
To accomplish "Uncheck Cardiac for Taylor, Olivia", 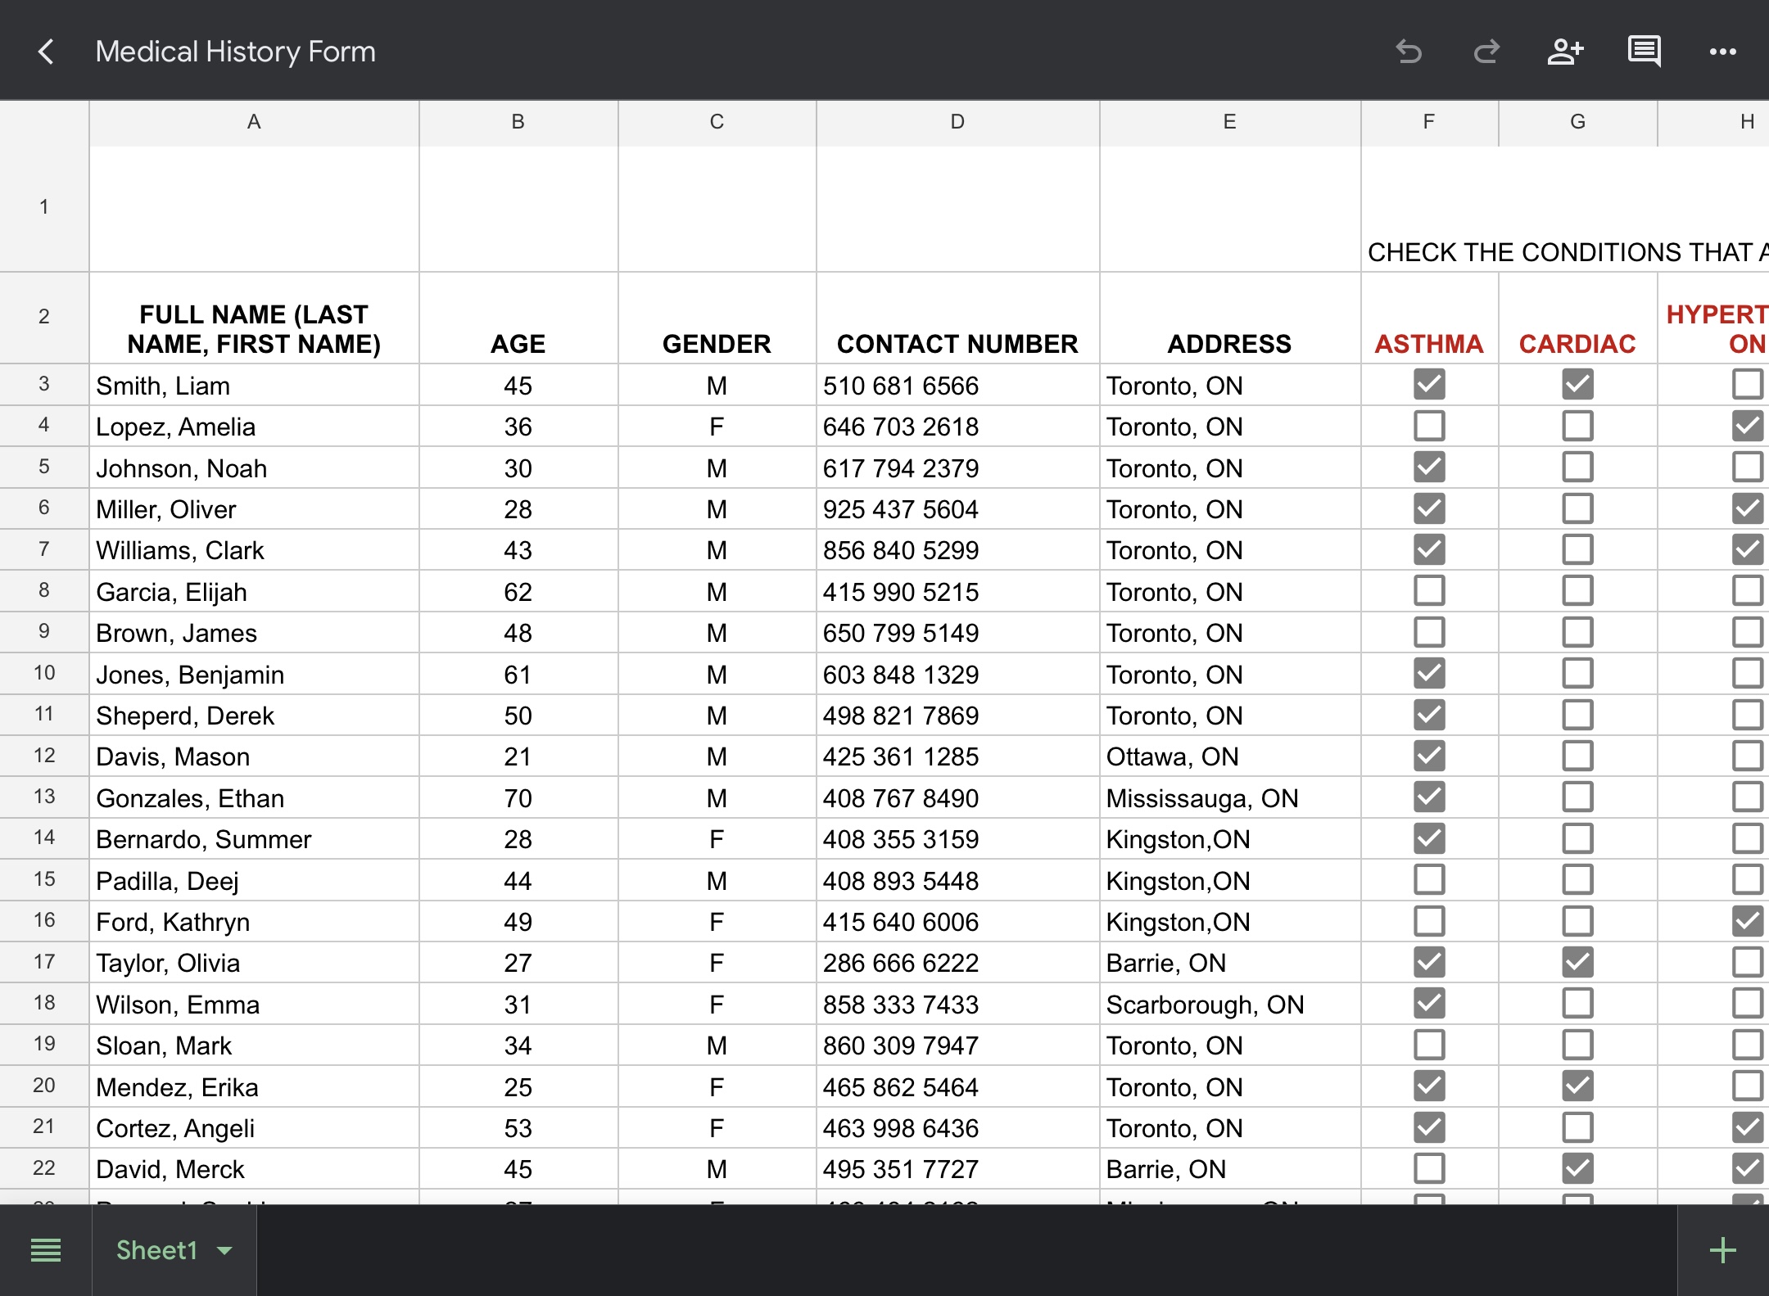I will (1577, 962).
